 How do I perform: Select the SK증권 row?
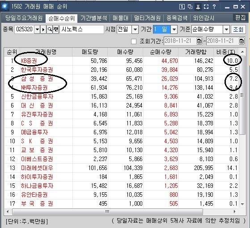[122, 141]
